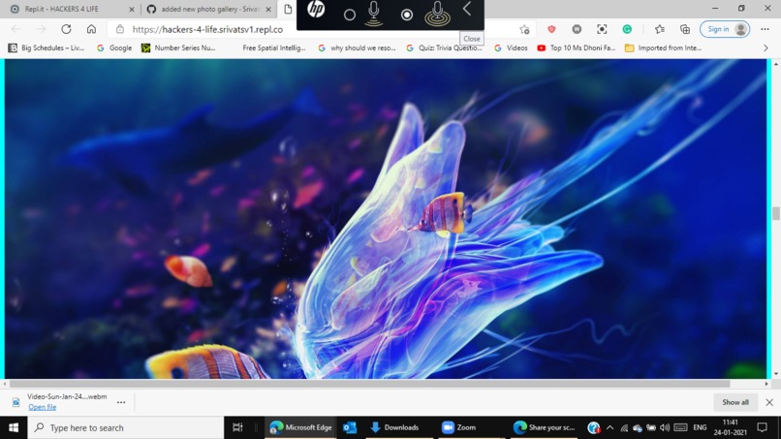Open the gray W extension icon
This screenshot has height=439, width=781.
tap(577, 29)
